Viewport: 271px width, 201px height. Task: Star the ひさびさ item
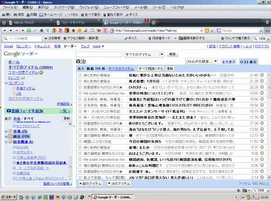[80, 87]
